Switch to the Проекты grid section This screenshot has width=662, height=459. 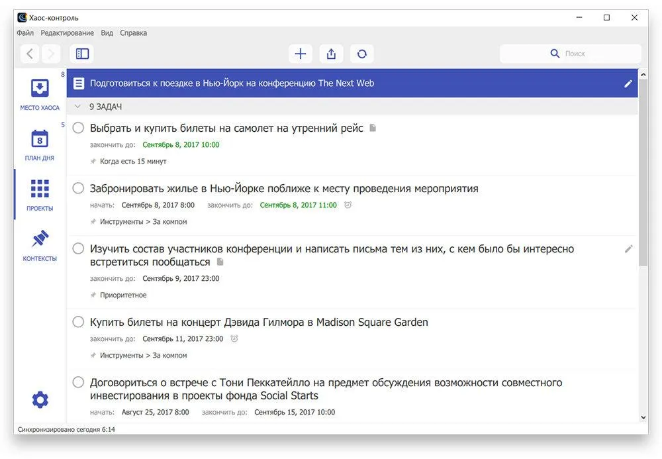click(40, 195)
